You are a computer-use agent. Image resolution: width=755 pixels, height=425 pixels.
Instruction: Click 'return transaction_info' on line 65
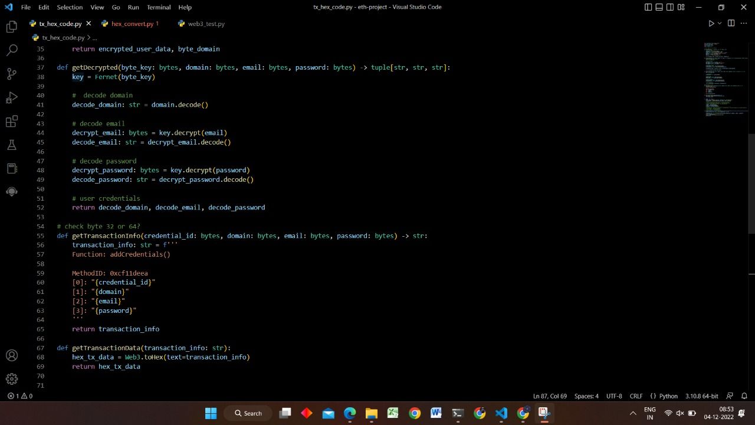[116, 329]
